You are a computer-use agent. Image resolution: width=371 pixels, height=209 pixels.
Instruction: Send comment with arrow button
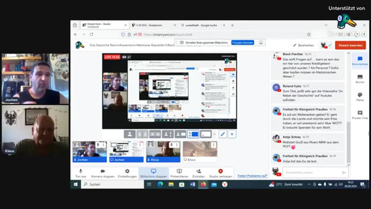[344, 172]
